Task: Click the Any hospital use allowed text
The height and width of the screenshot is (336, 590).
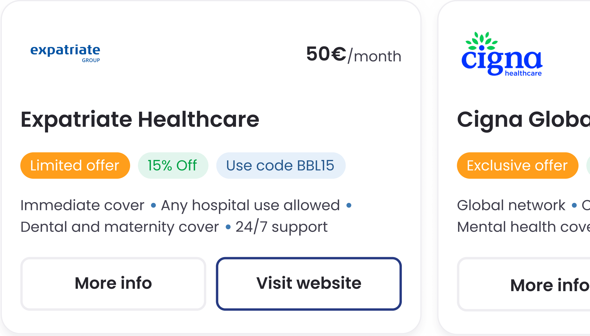Action: click(250, 205)
